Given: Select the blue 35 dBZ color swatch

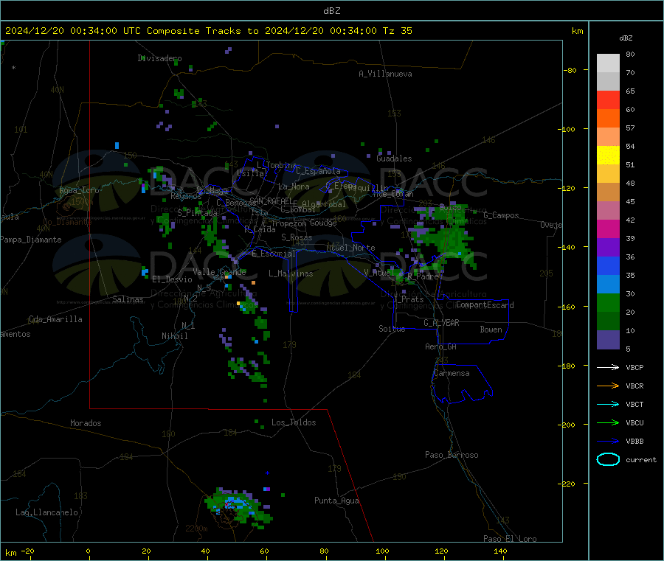Looking at the screenshot, I should click(608, 265).
